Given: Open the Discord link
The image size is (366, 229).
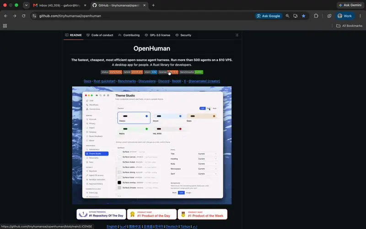Looking at the screenshot, I should pos(164,81).
